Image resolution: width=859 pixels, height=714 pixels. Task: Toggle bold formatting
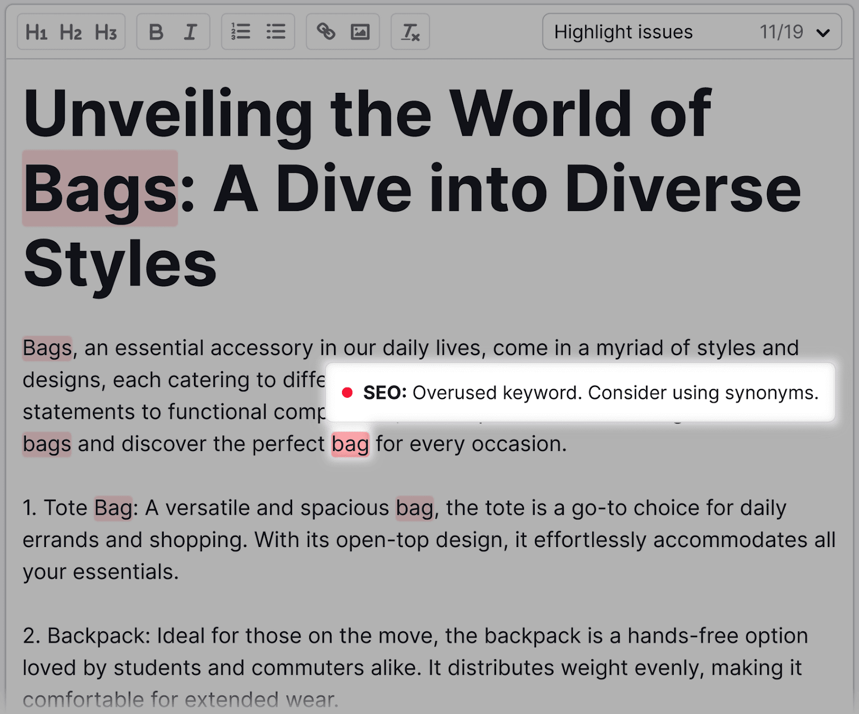tap(155, 32)
